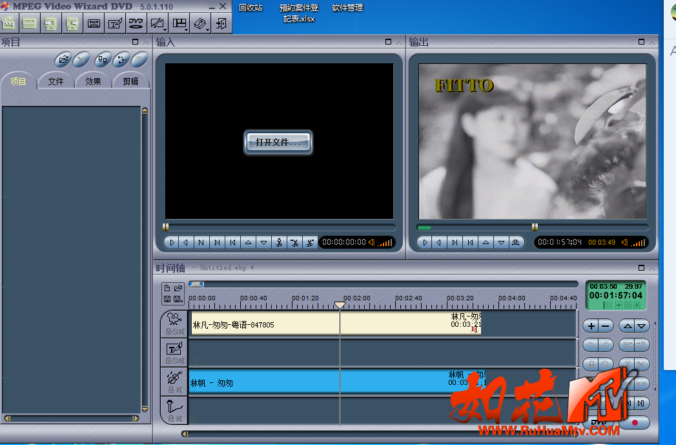Set mark-out point in input monitor
Viewport: 676px width, 445px height.
264,243
